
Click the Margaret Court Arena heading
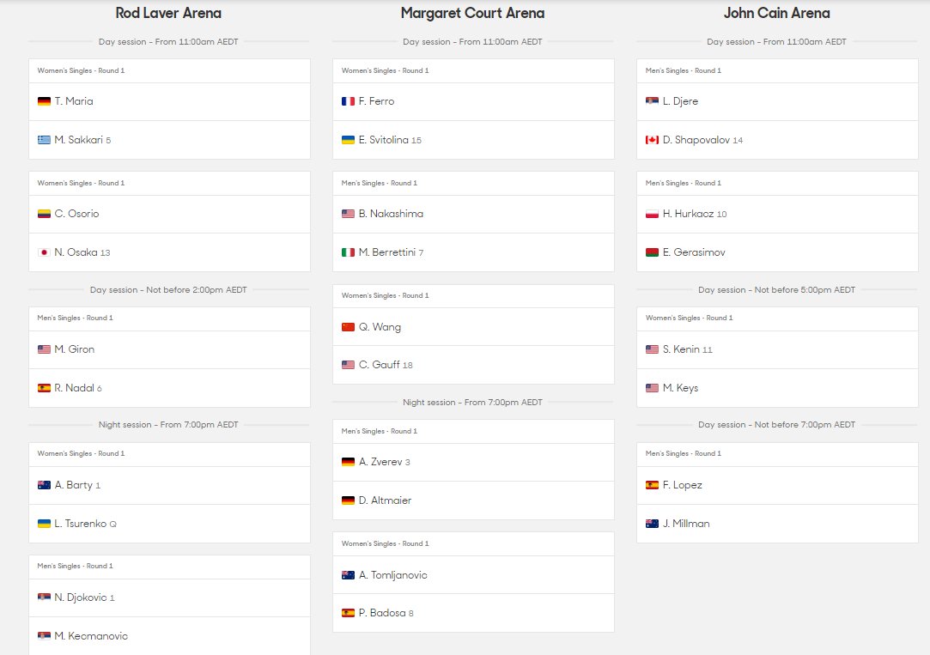472,13
